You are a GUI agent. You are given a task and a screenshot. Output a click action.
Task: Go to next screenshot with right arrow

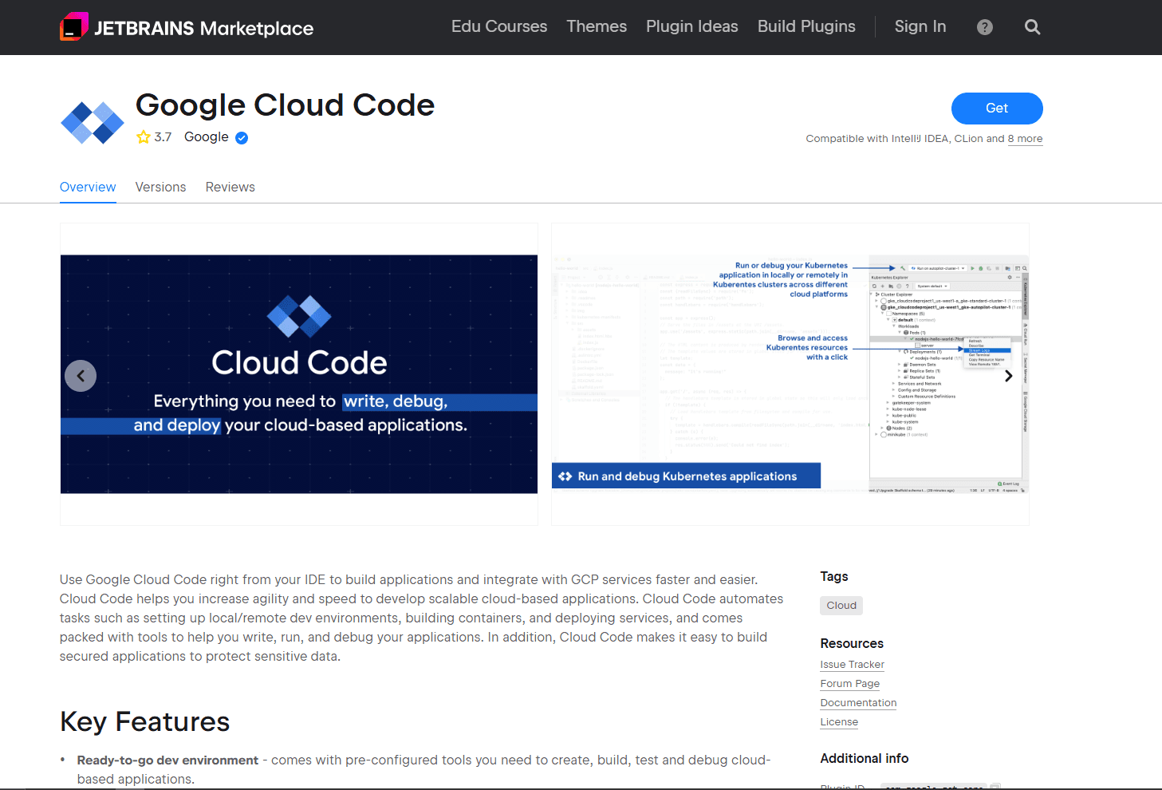1009,376
